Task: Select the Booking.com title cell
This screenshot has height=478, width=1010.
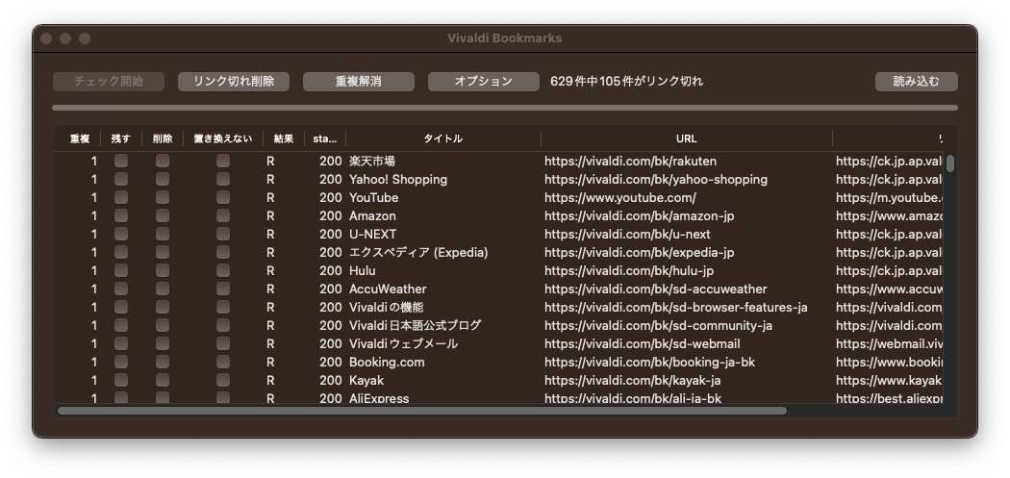Action: tap(387, 362)
